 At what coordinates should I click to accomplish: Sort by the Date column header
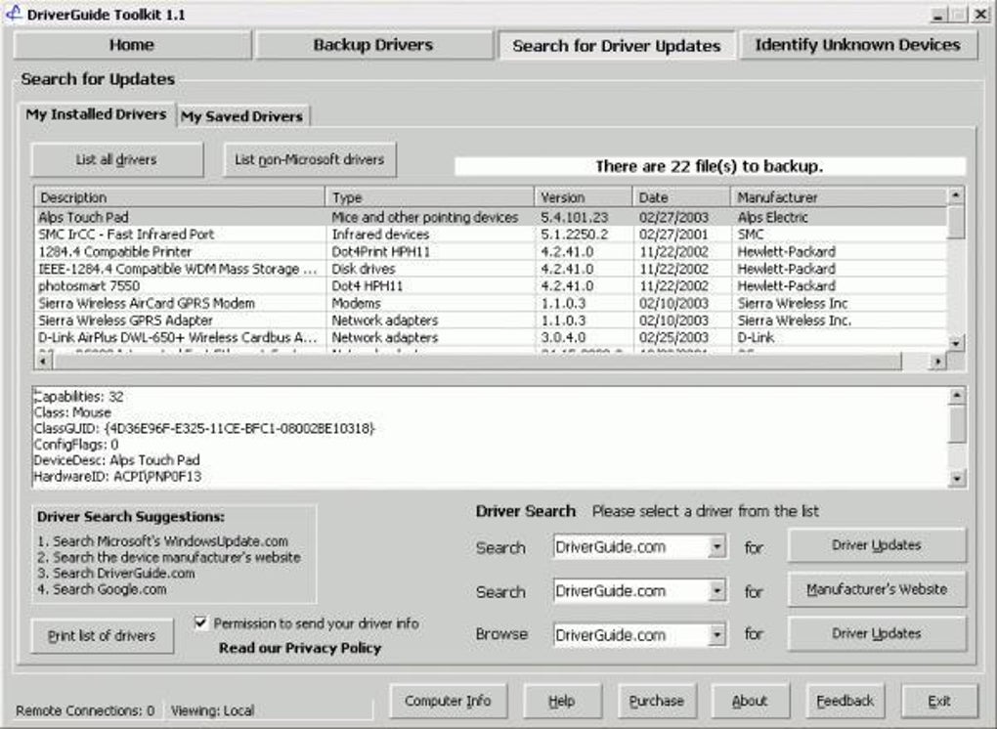pos(681,197)
